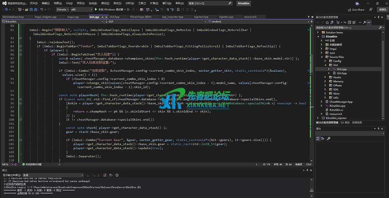Click the wrench Properties icon in Solution Explorer
Viewport: 389px width, 198px height.
tap(365, 22)
